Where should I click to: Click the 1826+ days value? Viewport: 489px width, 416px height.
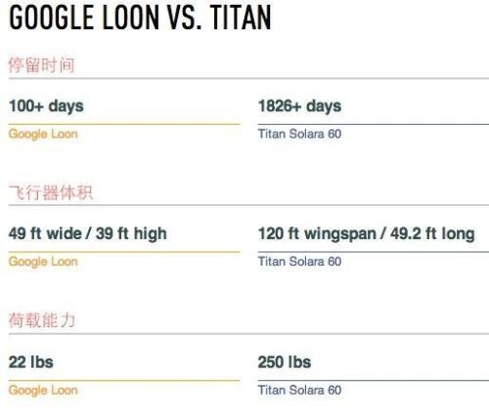coord(299,106)
